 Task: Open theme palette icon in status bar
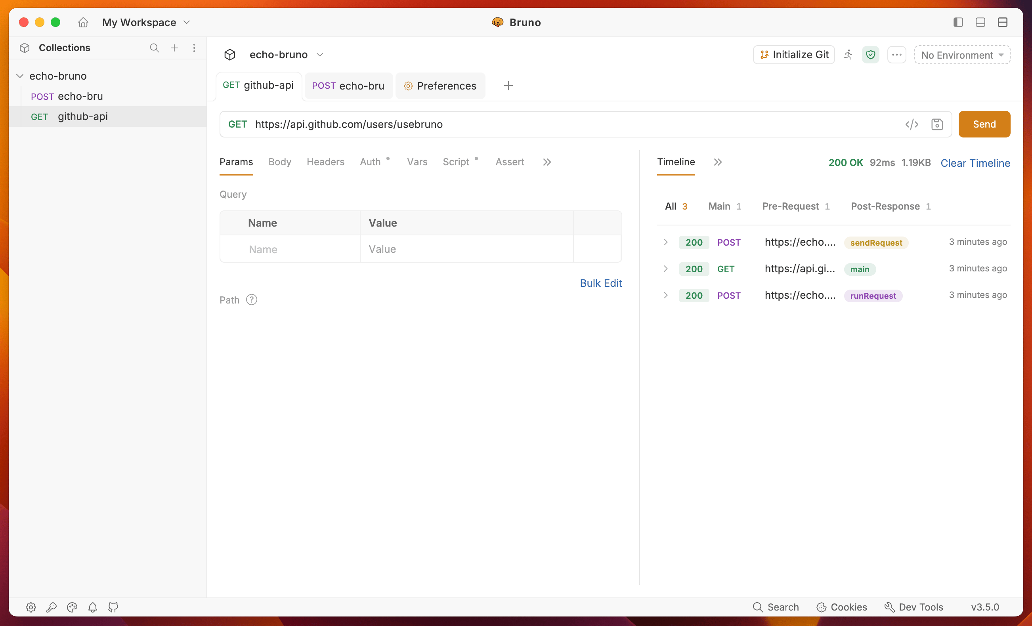click(x=72, y=607)
